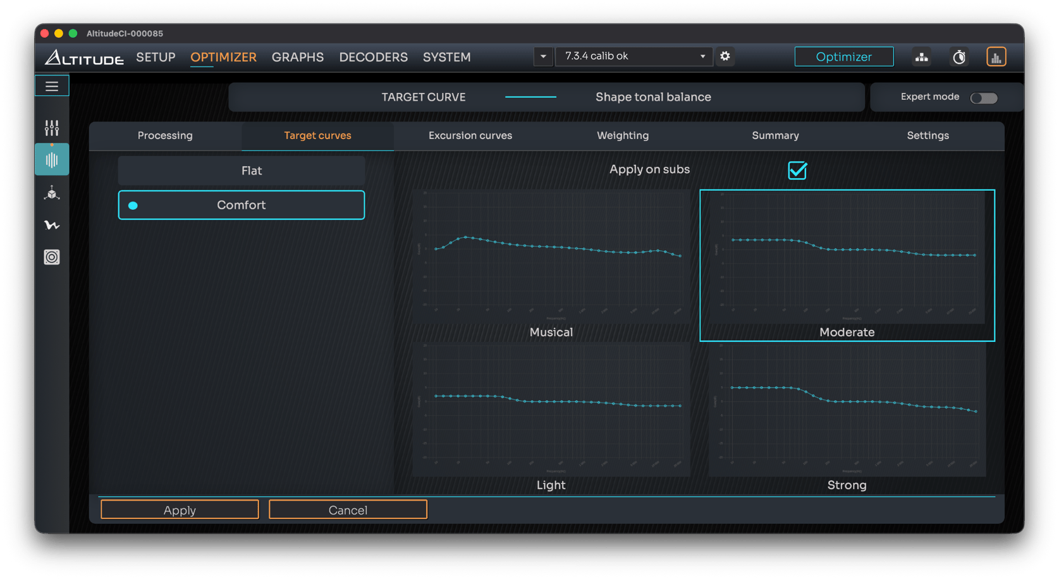Click the Optimizer button in the top bar

tap(844, 57)
